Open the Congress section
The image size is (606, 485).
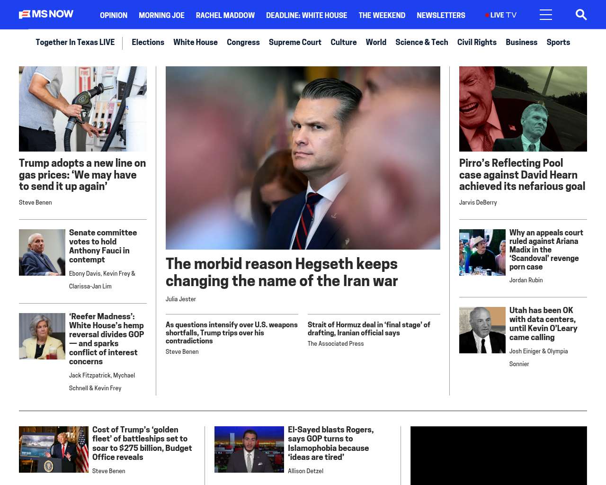243,42
